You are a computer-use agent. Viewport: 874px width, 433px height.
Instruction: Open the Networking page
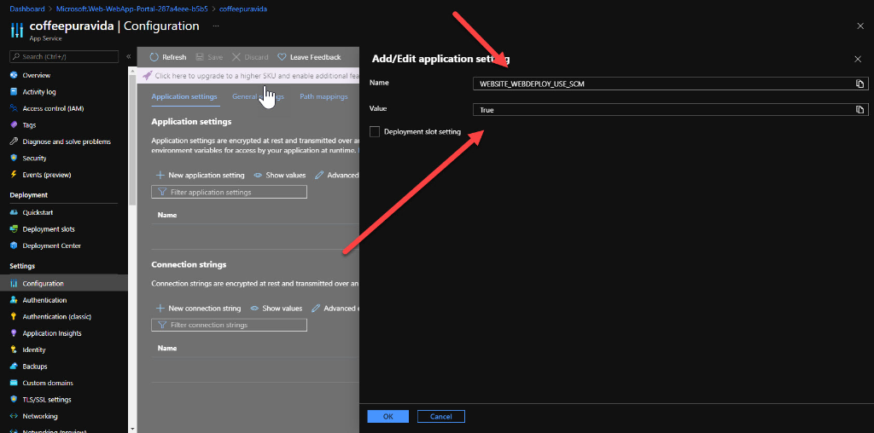pyautogui.click(x=39, y=416)
